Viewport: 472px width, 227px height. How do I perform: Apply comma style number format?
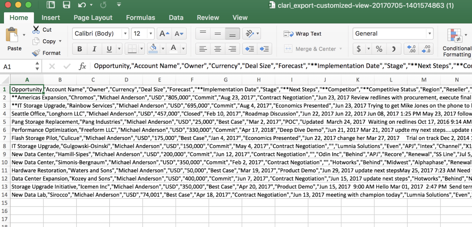pos(394,49)
